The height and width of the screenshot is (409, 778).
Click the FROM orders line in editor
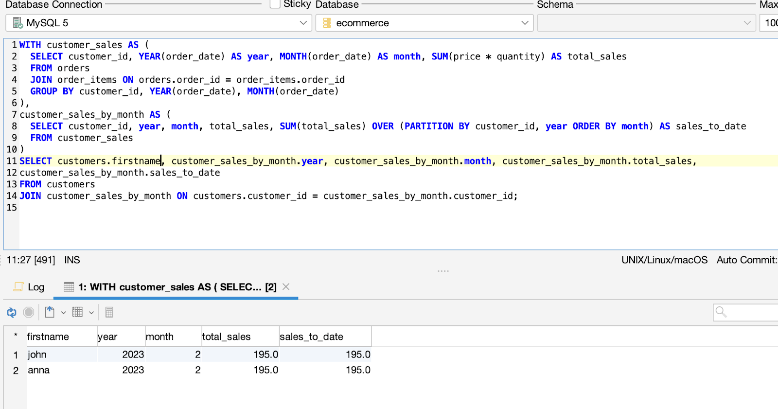pos(60,68)
